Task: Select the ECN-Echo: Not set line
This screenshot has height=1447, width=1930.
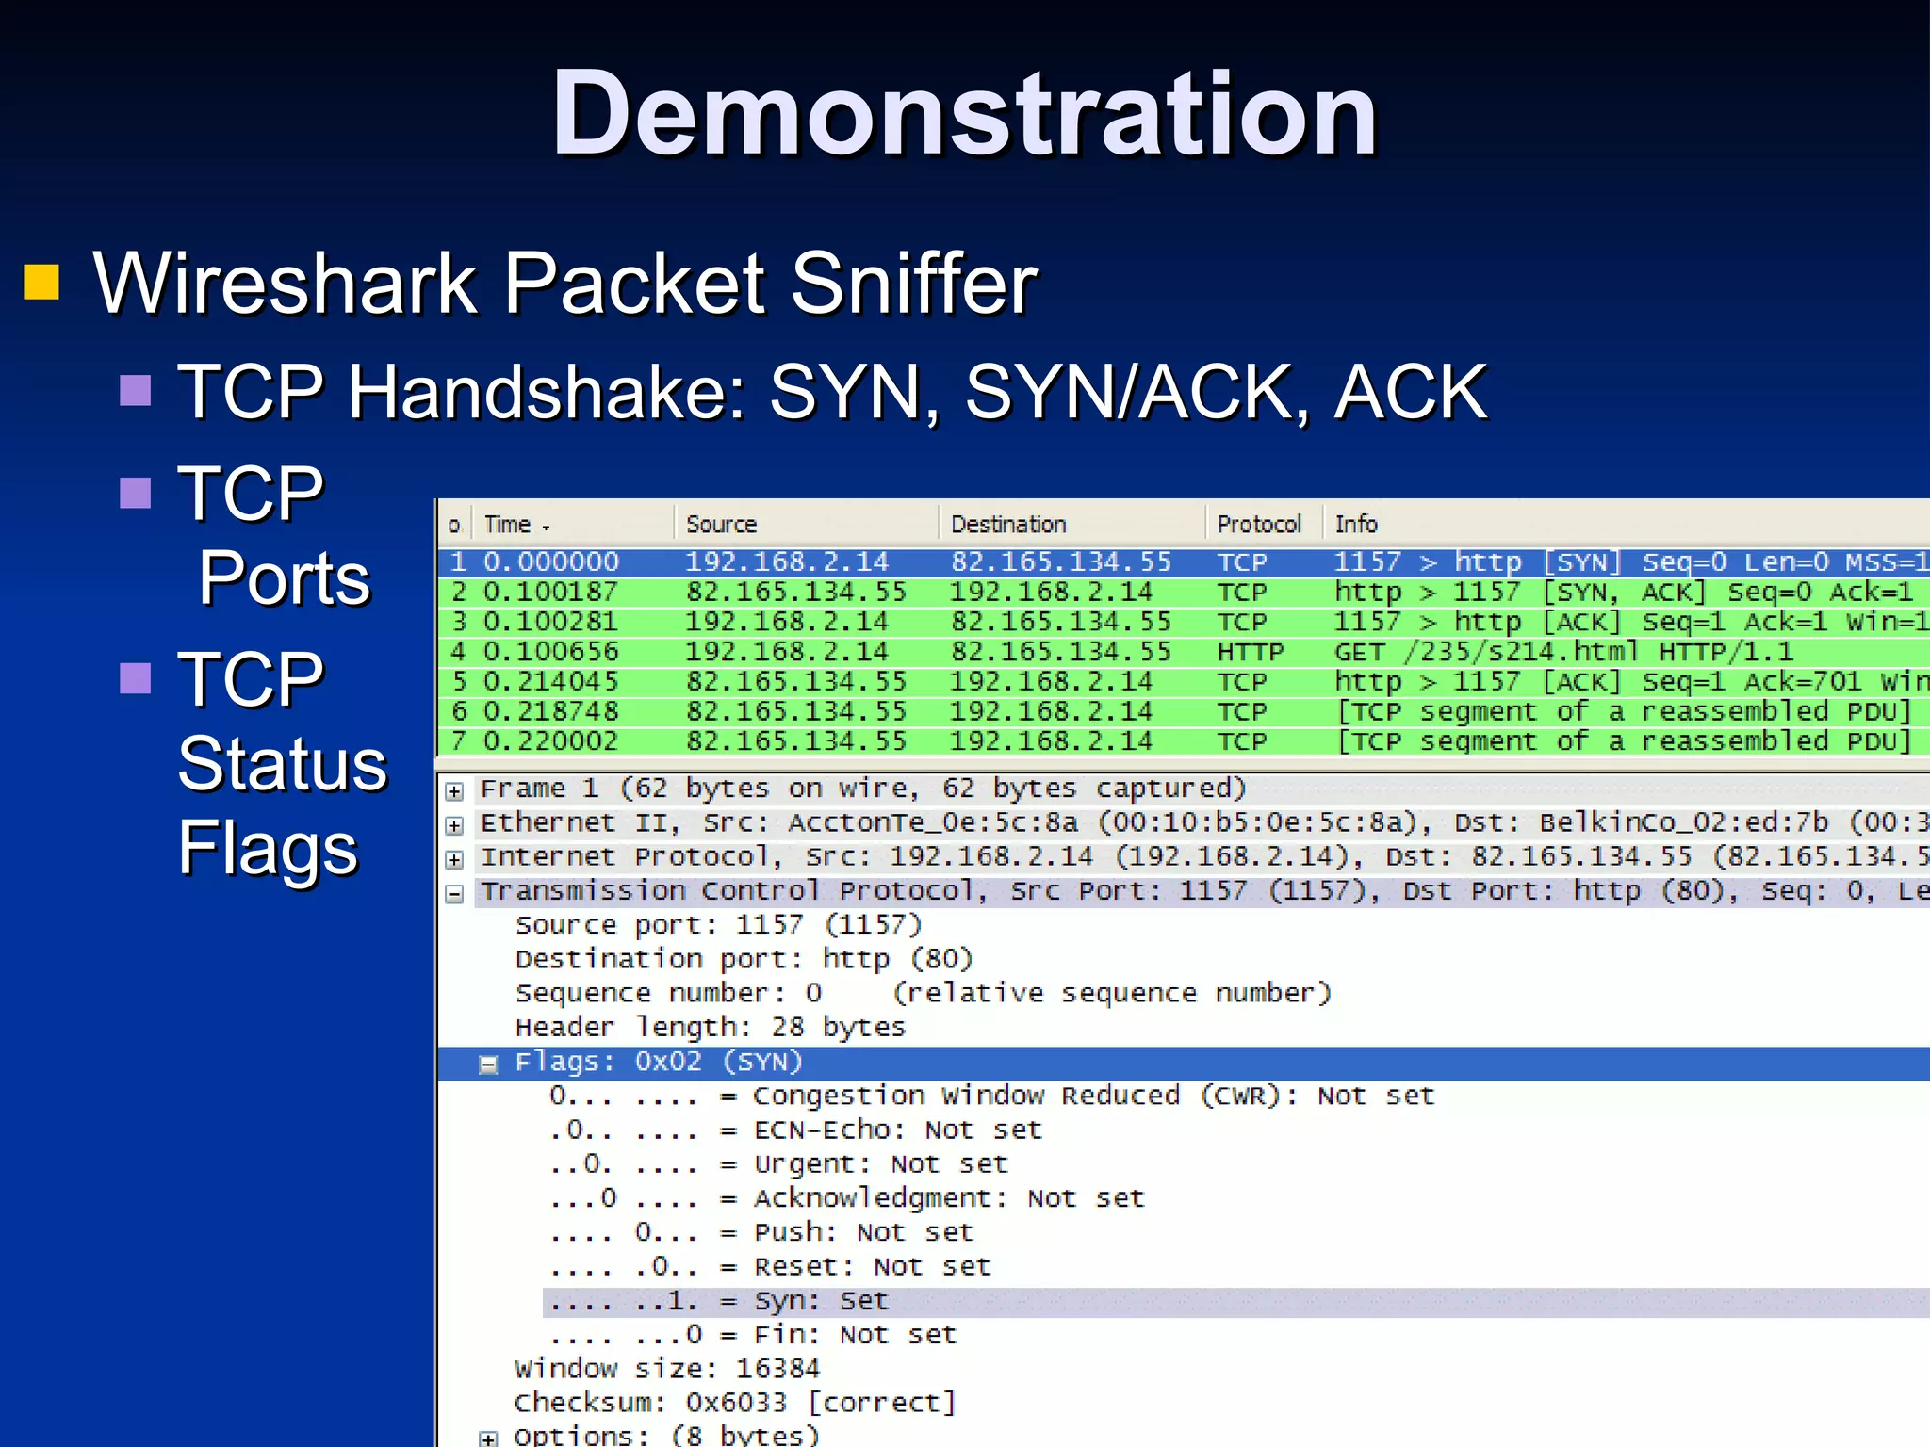Action: (x=796, y=1130)
